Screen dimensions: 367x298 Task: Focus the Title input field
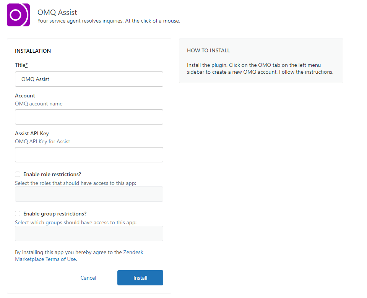tap(89, 79)
